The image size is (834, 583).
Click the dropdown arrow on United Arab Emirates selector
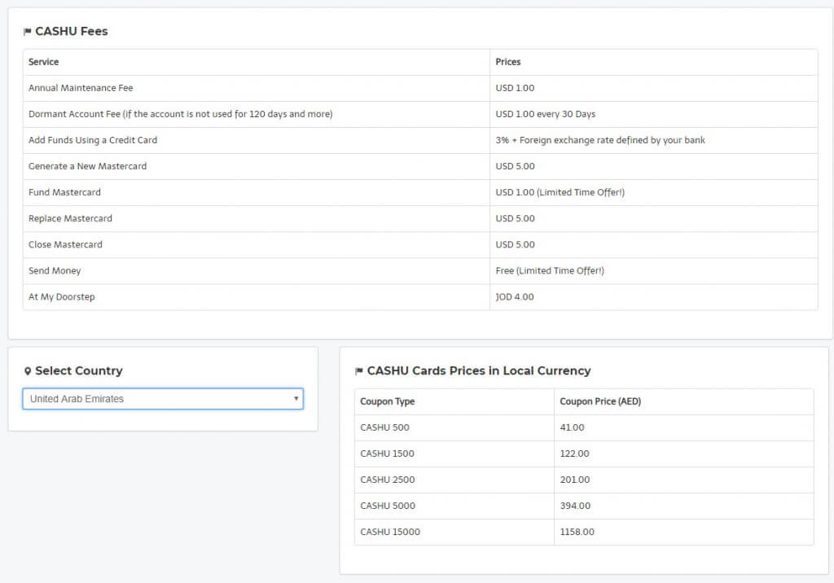coord(298,399)
